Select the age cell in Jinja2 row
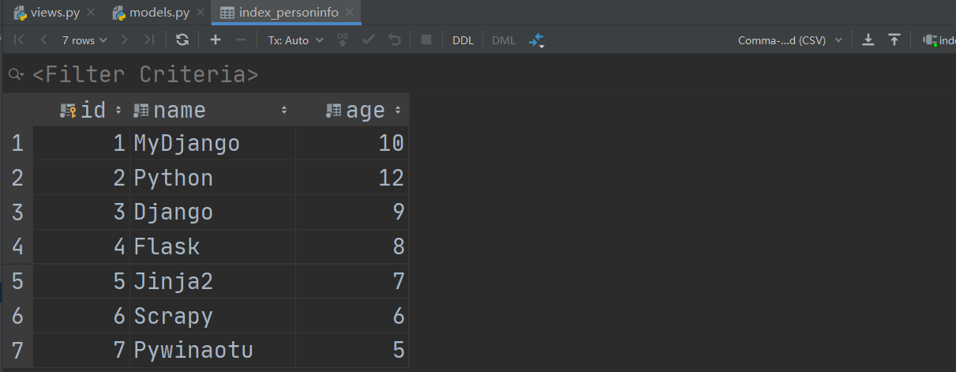This screenshot has width=956, height=372. point(352,281)
